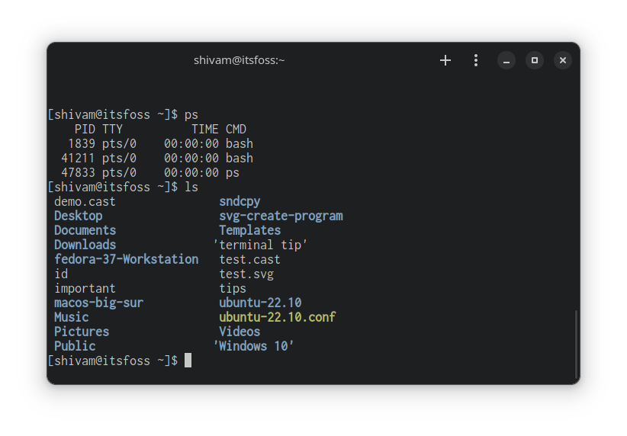Click the test.svg file name
Screen dimensions: 627x436
pyautogui.click(x=246, y=274)
